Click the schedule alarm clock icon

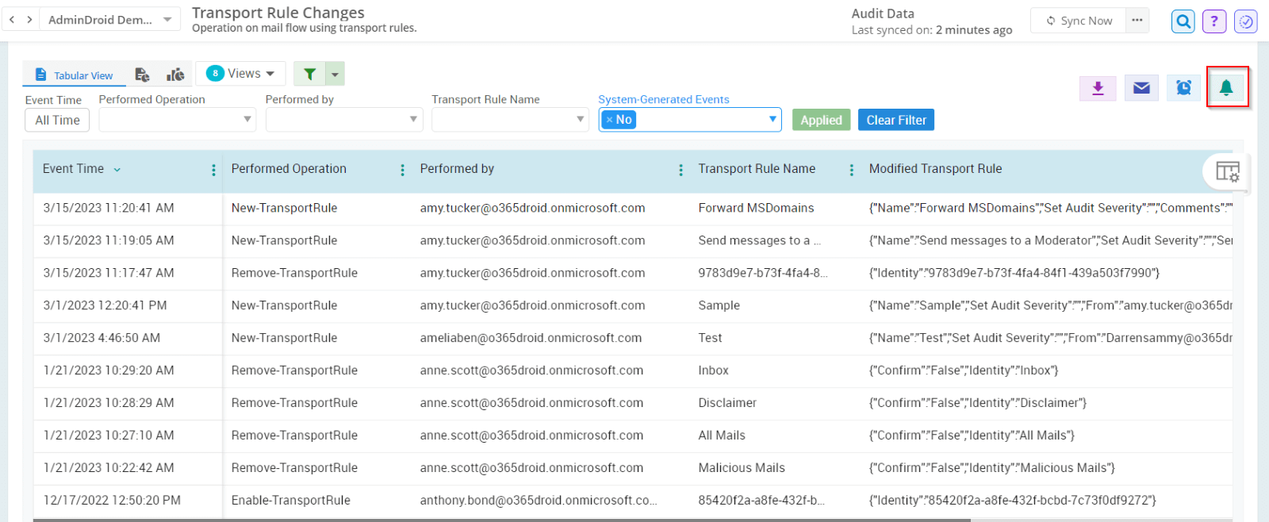1183,87
